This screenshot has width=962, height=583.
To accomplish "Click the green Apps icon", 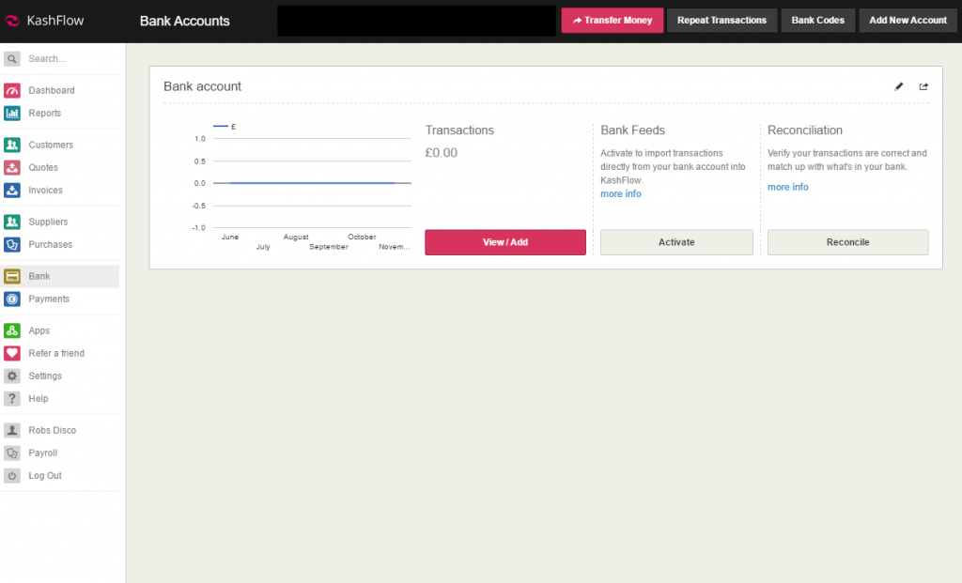I will click(x=11, y=331).
